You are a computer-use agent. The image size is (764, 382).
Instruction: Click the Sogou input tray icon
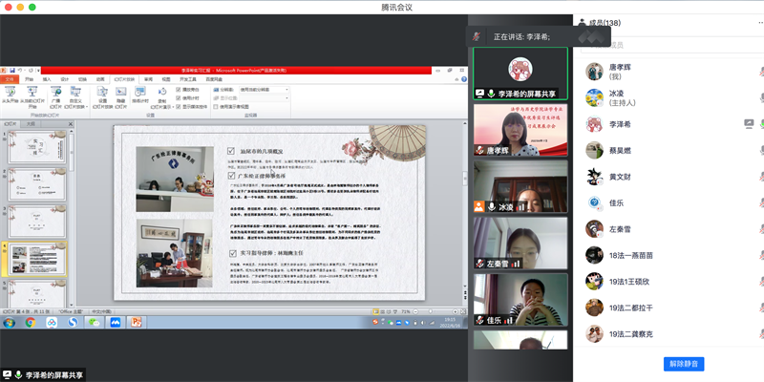click(375, 322)
